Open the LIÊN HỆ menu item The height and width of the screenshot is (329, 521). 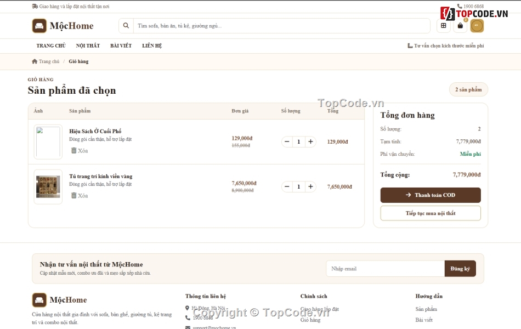[152, 46]
